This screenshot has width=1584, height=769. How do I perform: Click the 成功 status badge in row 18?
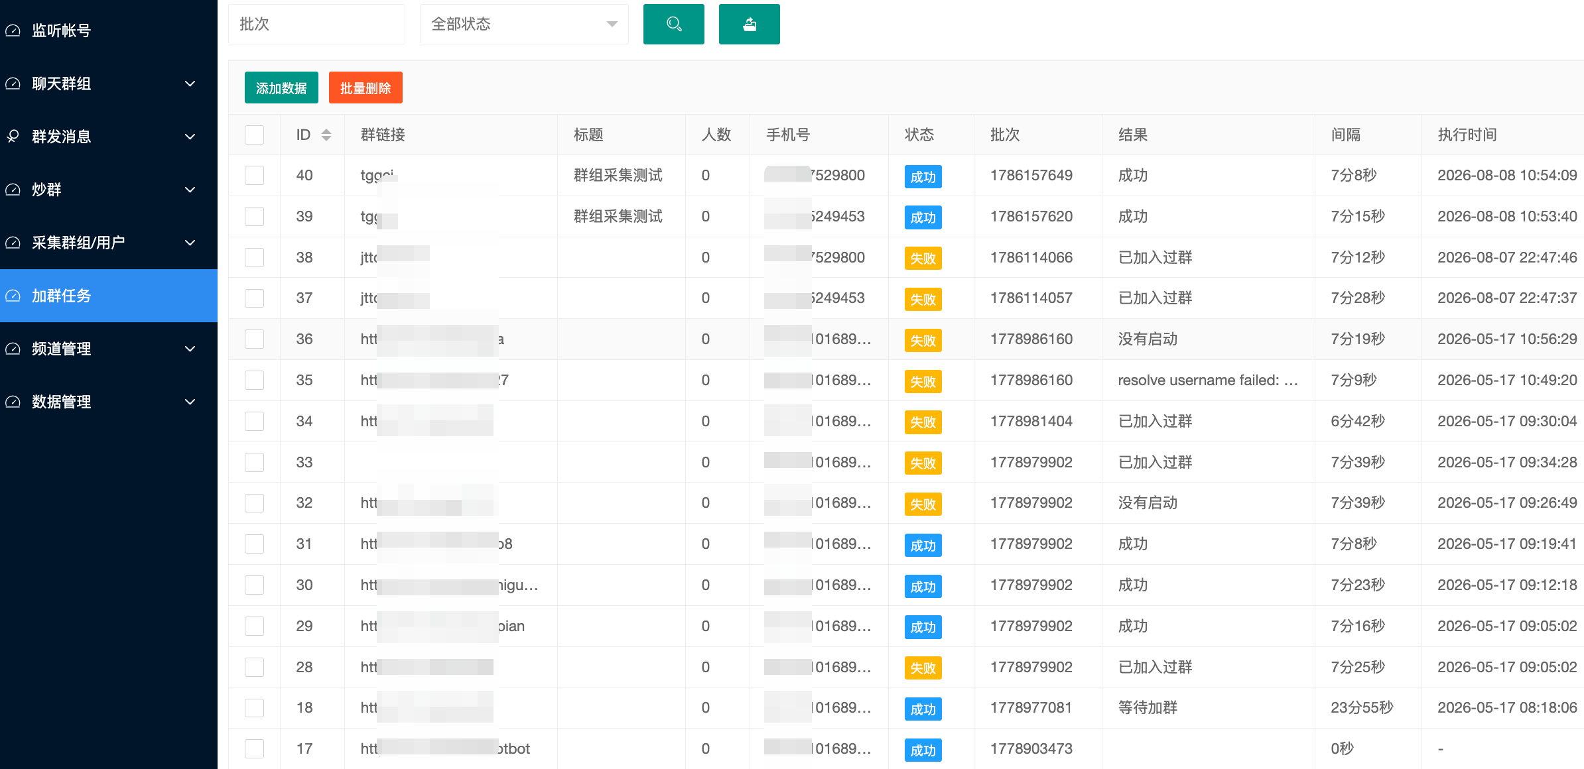(923, 709)
